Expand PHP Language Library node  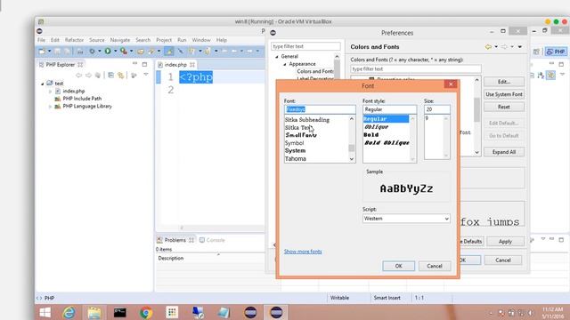(50, 107)
